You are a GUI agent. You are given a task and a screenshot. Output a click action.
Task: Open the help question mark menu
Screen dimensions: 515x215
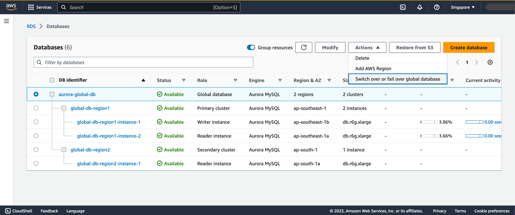[436, 7]
